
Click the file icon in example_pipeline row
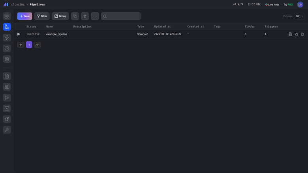tap(302, 34)
